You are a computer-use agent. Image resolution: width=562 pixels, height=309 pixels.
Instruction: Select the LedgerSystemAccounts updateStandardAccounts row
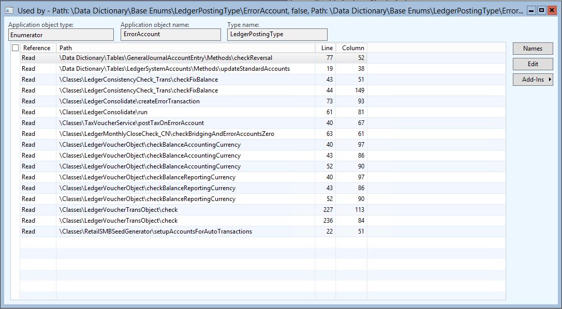[x=174, y=69]
